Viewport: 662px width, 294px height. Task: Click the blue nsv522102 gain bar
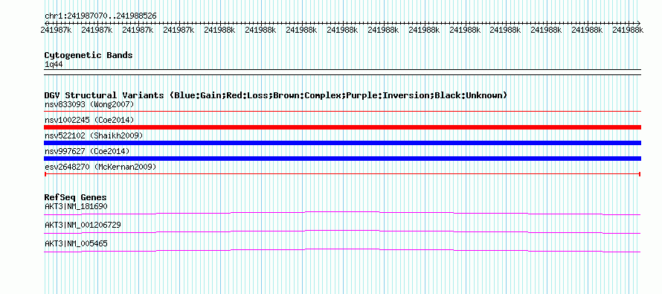tap(342, 143)
